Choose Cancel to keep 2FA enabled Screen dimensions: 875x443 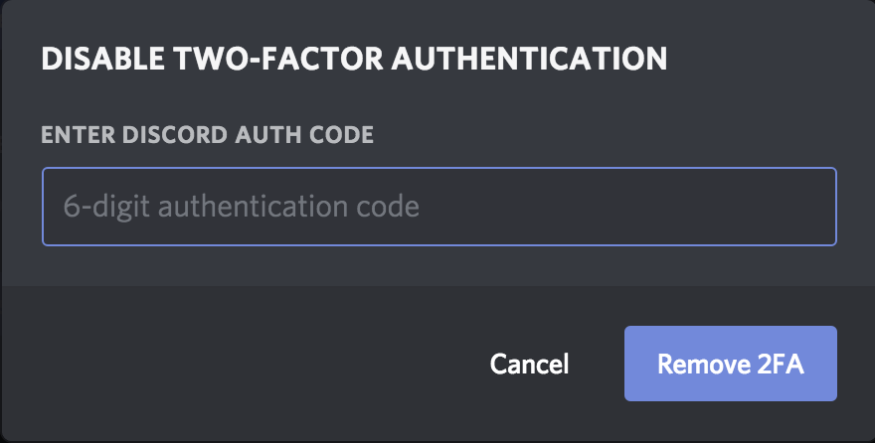coord(529,364)
